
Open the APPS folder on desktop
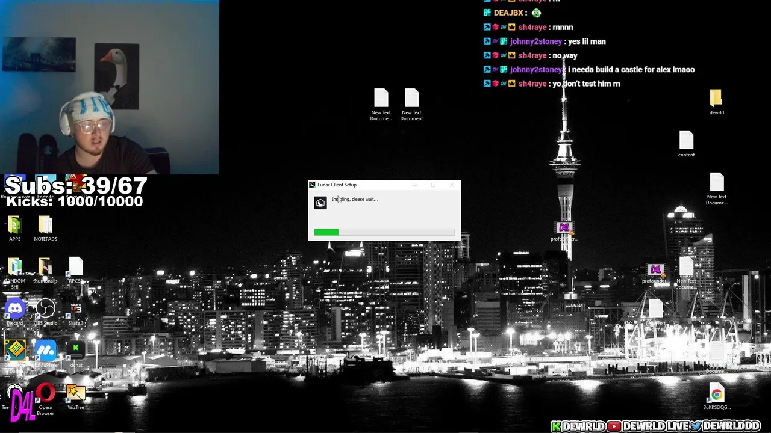pyautogui.click(x=14, y=229)
